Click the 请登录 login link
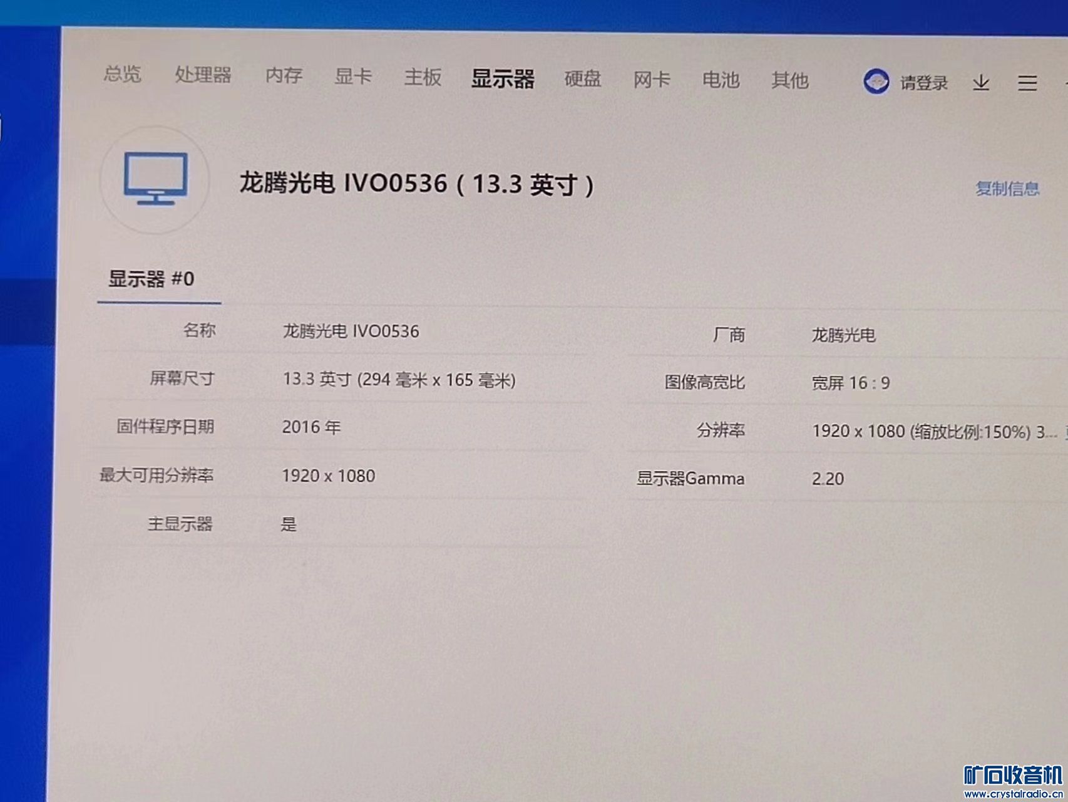 (x=924, y=83)
